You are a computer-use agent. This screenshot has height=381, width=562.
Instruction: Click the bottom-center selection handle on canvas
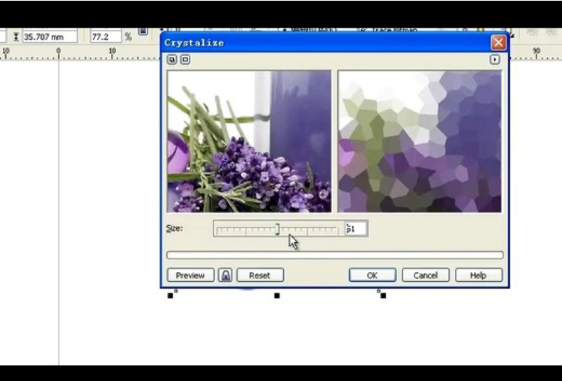[277, 295]
